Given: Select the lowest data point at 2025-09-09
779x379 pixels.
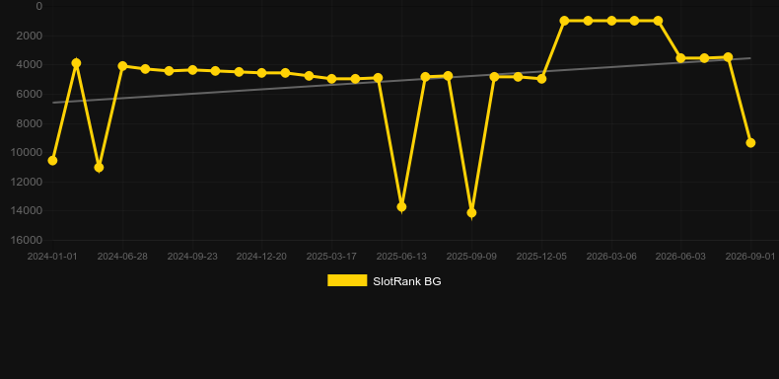Looking at the screenshot, I should (x=471, y=213).
